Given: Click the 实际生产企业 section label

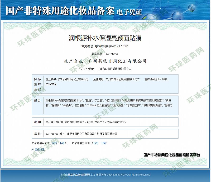Looking at the screenshot, I should pyautogui.click(x=37, y=84).
